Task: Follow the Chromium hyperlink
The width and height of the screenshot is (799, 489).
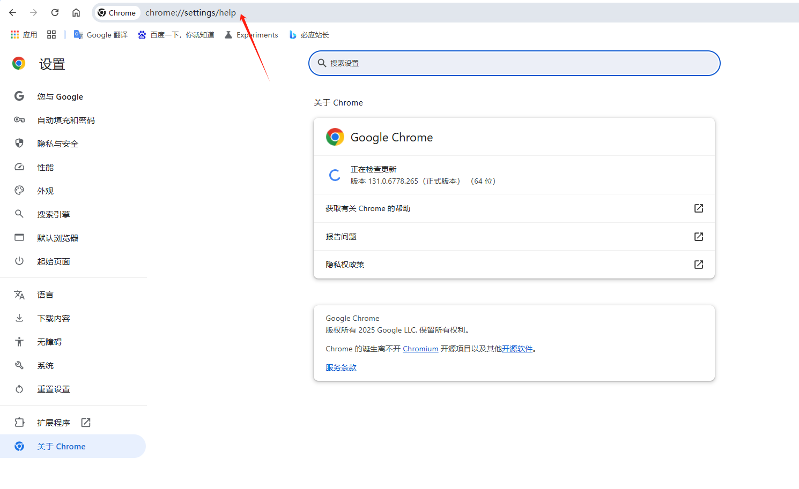Action: [x=420, y=349]
